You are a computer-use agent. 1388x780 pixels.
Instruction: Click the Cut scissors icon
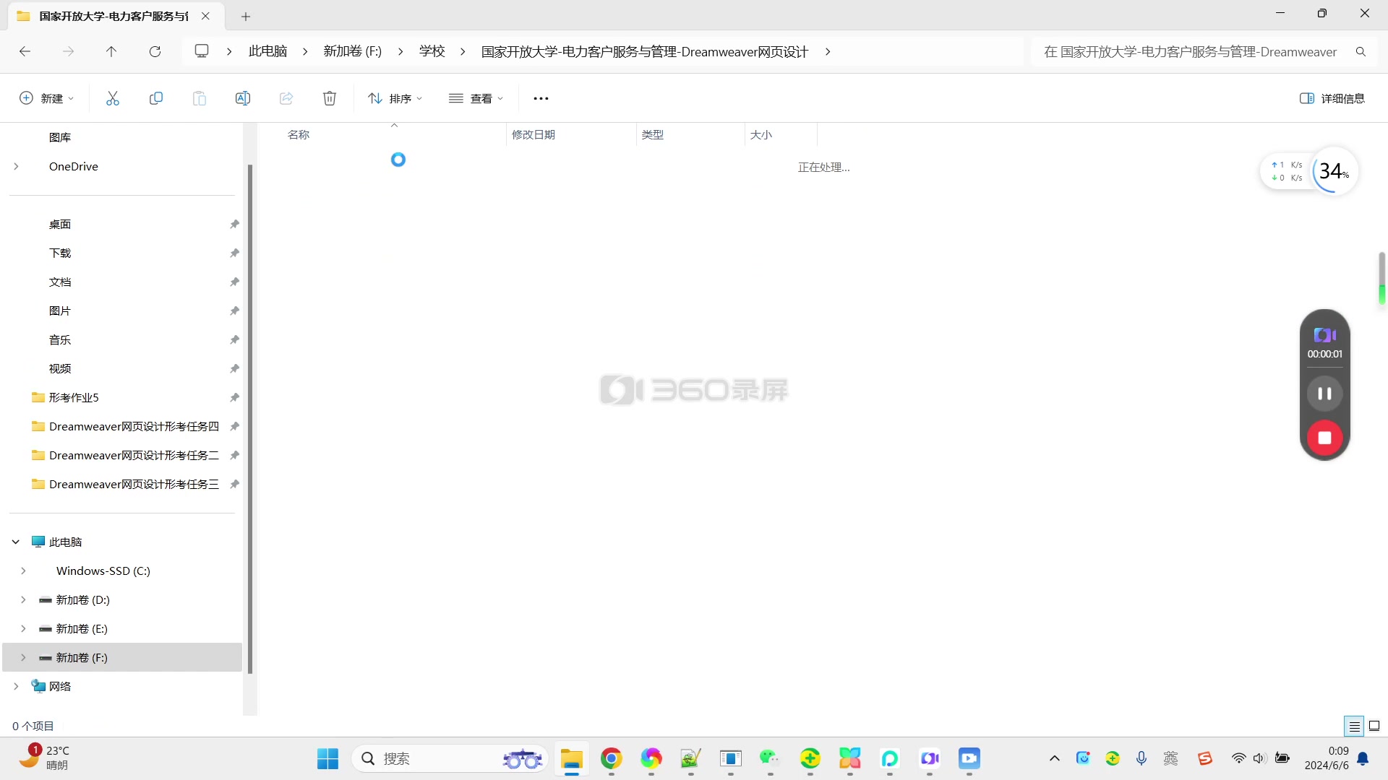click(113, 98)
